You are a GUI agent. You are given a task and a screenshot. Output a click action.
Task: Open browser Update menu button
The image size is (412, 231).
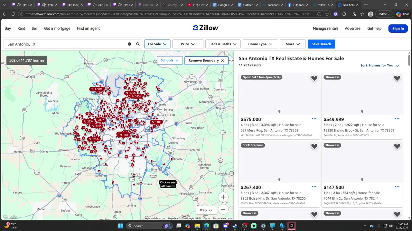pyautogui.click(x=384, y=14)
